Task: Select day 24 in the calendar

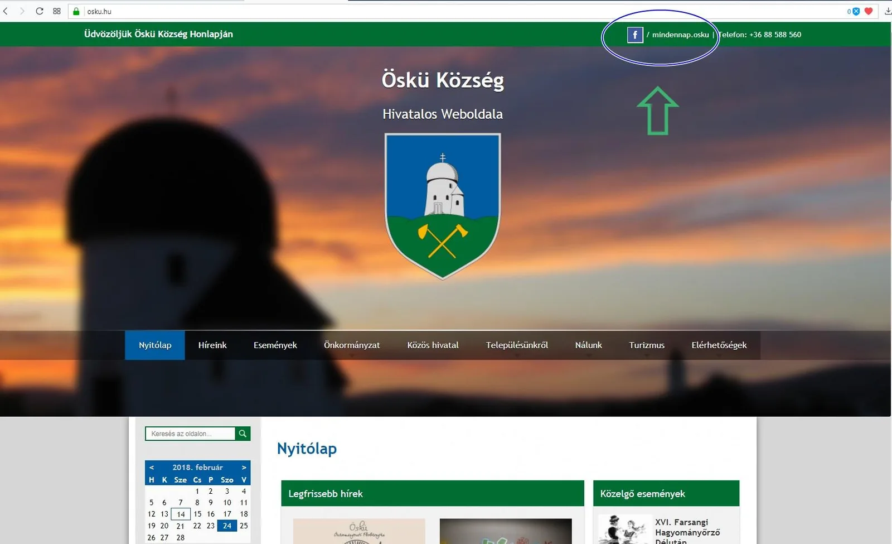Action: click(227, 526)
